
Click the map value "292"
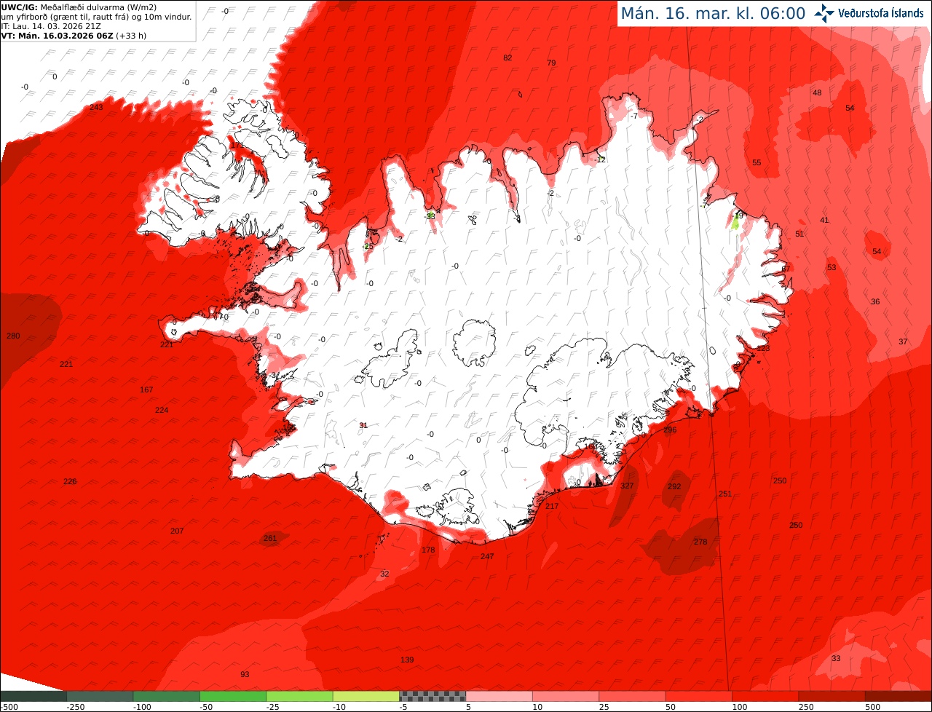[x=674, y=486]
